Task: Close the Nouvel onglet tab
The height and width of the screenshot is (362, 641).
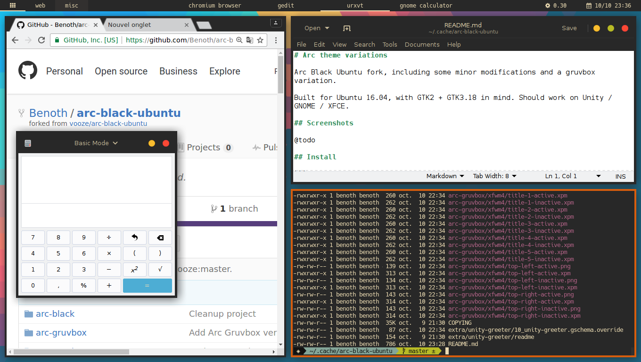Action: pos(187,25)
